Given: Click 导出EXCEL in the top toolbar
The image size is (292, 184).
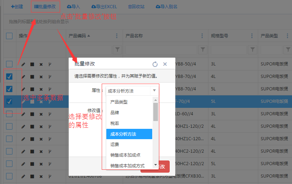Looking at the screenshot, I should 104,6.
